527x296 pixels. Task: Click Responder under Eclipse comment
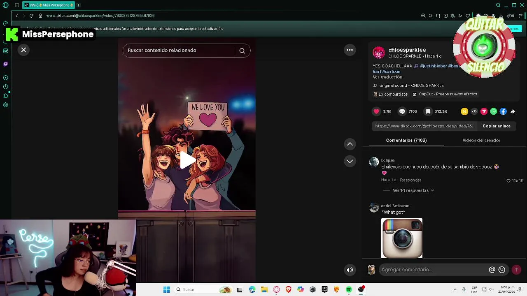(410, 180)
